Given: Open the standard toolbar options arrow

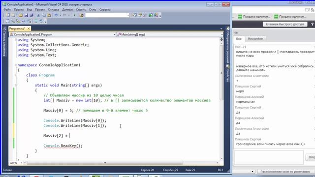Looking at the screenshot, I should 160,15.
